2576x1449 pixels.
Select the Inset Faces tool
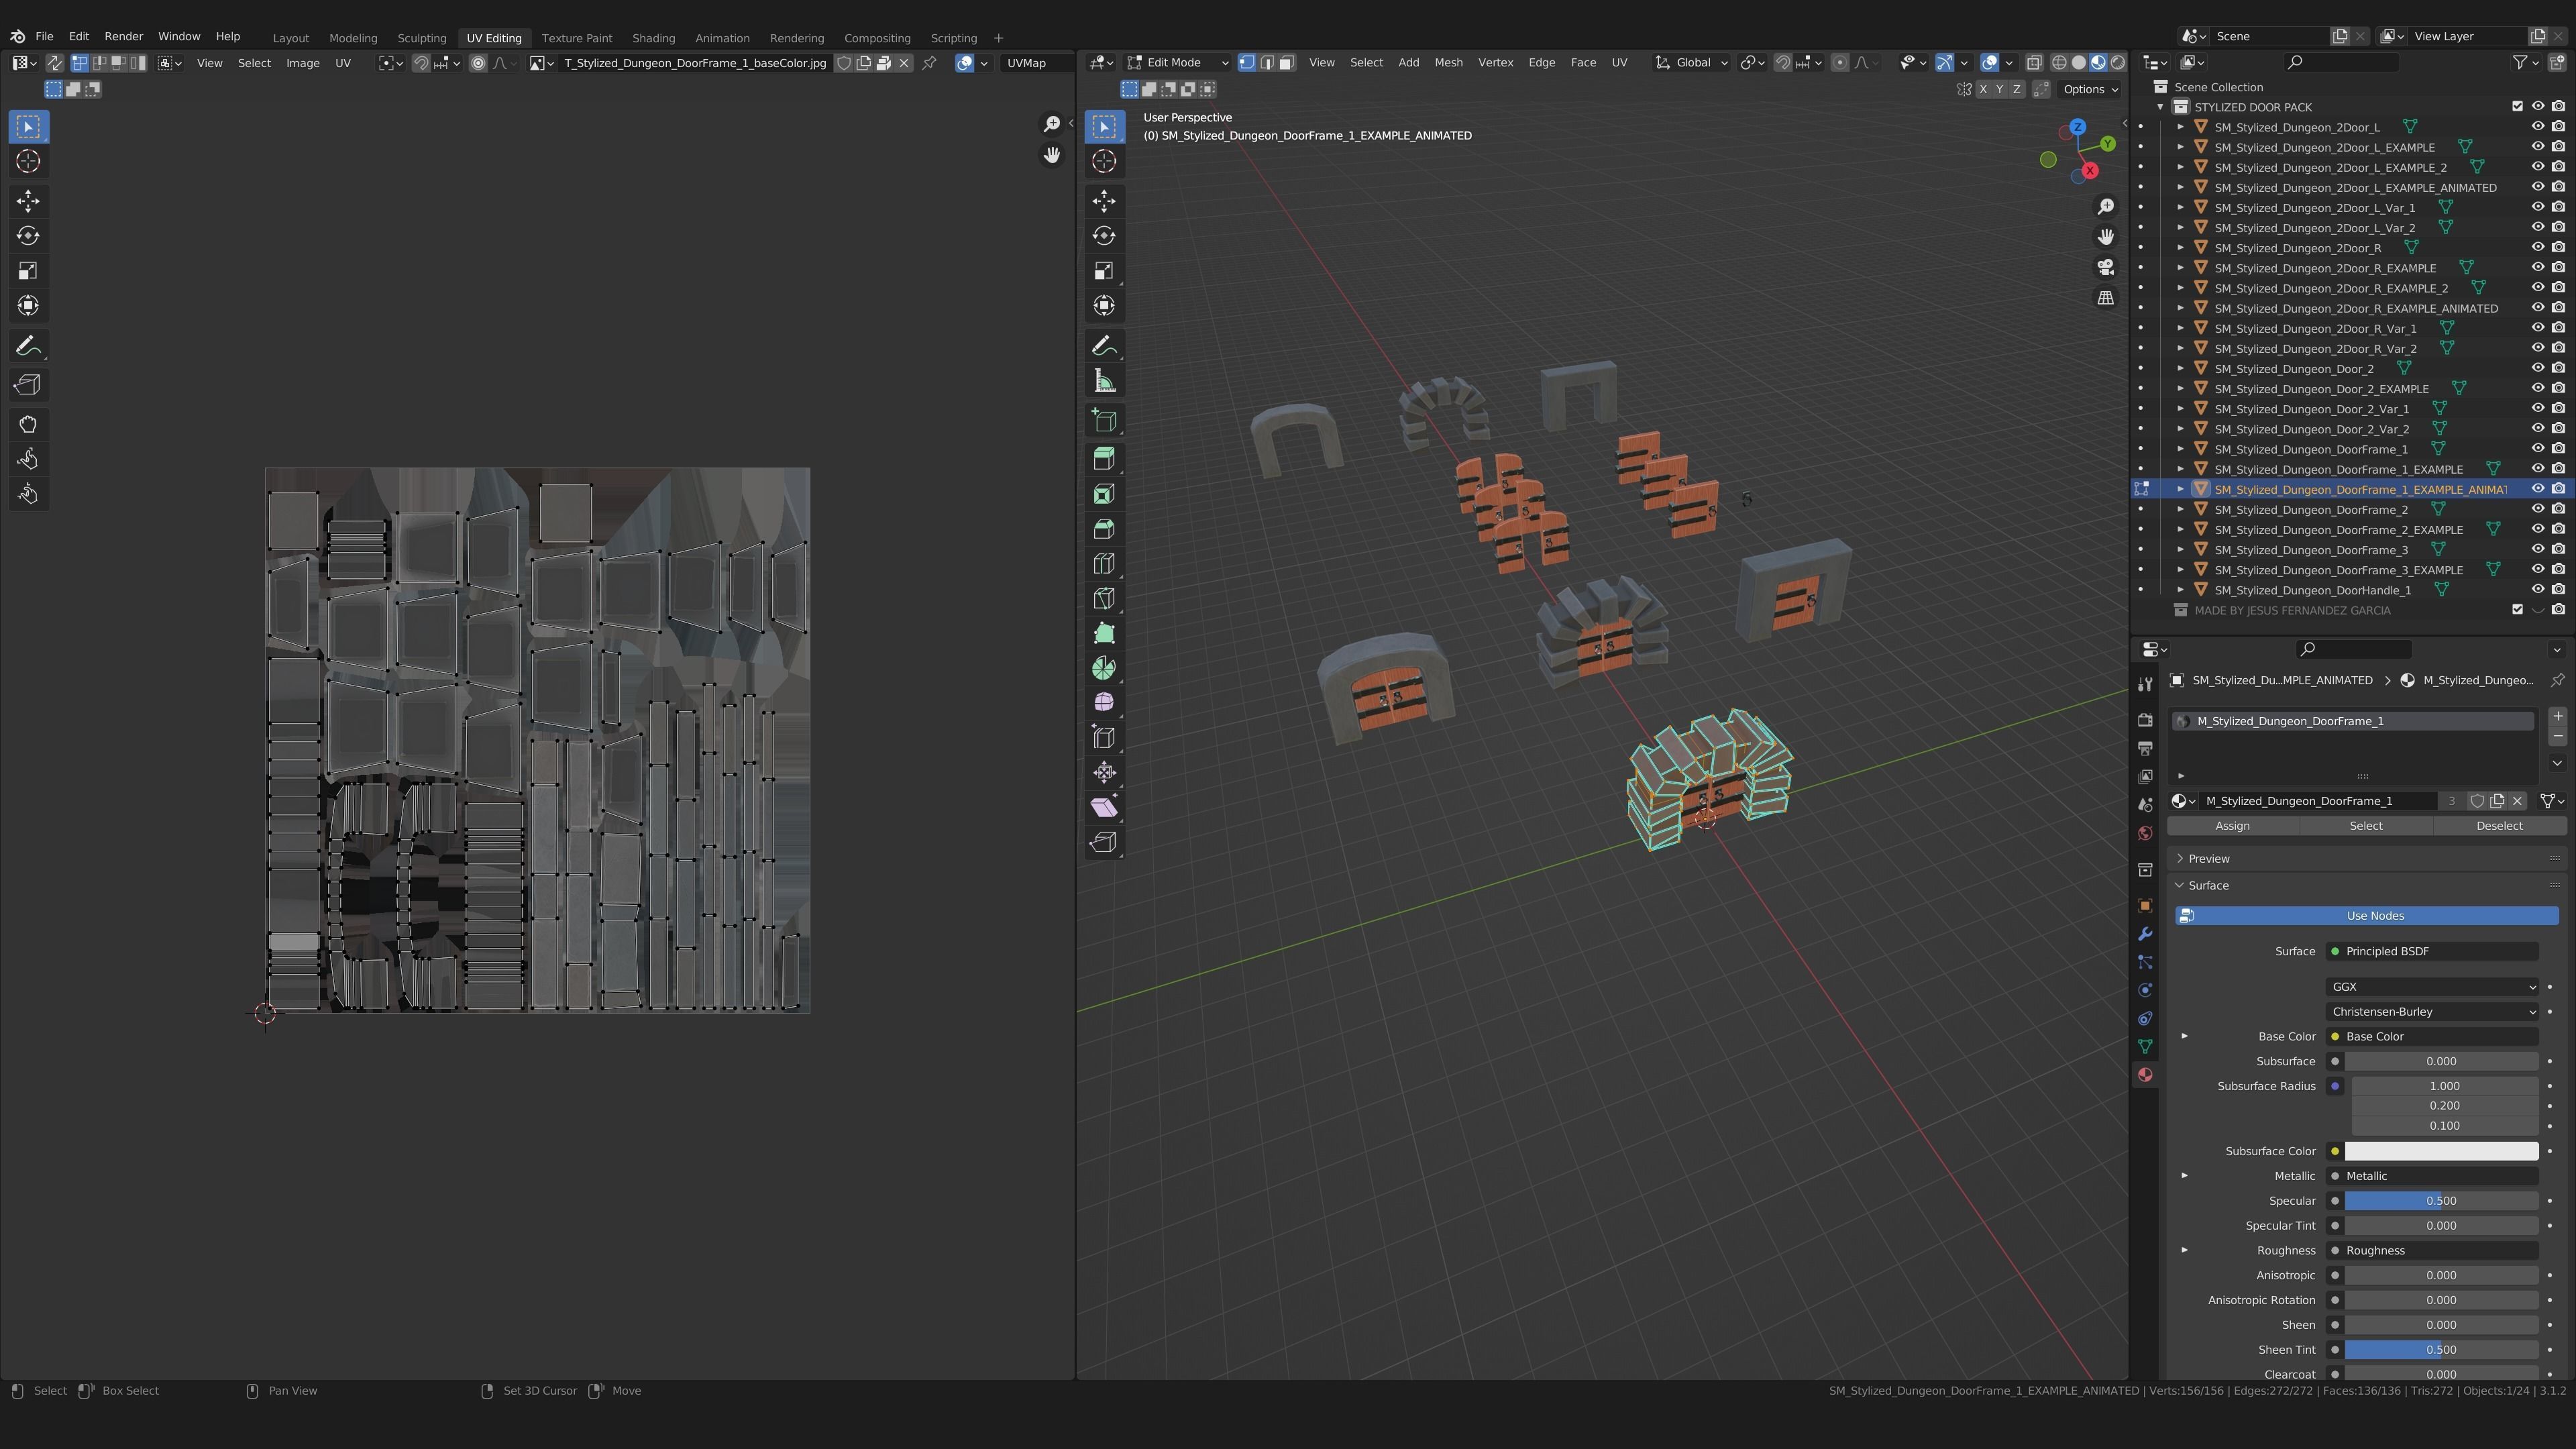pos(1104,494)
